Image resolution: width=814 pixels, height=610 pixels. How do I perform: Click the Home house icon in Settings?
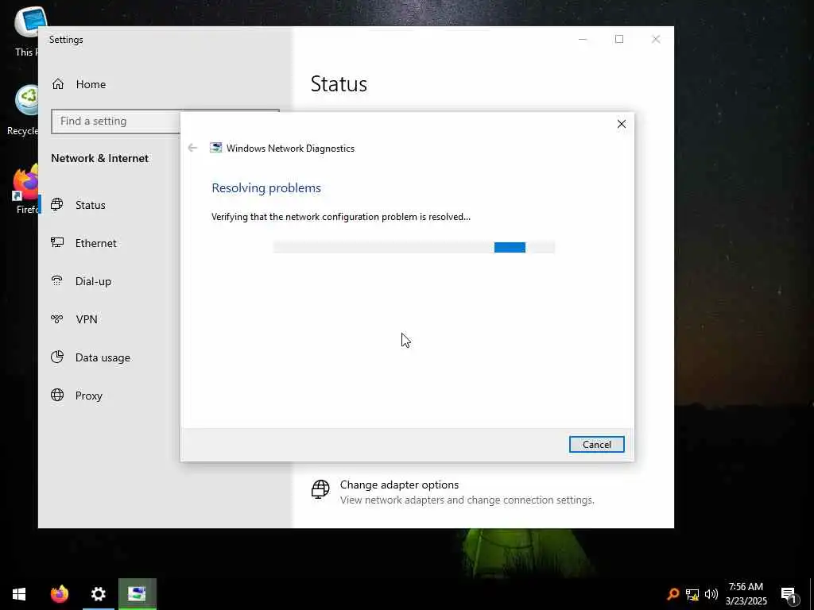click(58, 84)
